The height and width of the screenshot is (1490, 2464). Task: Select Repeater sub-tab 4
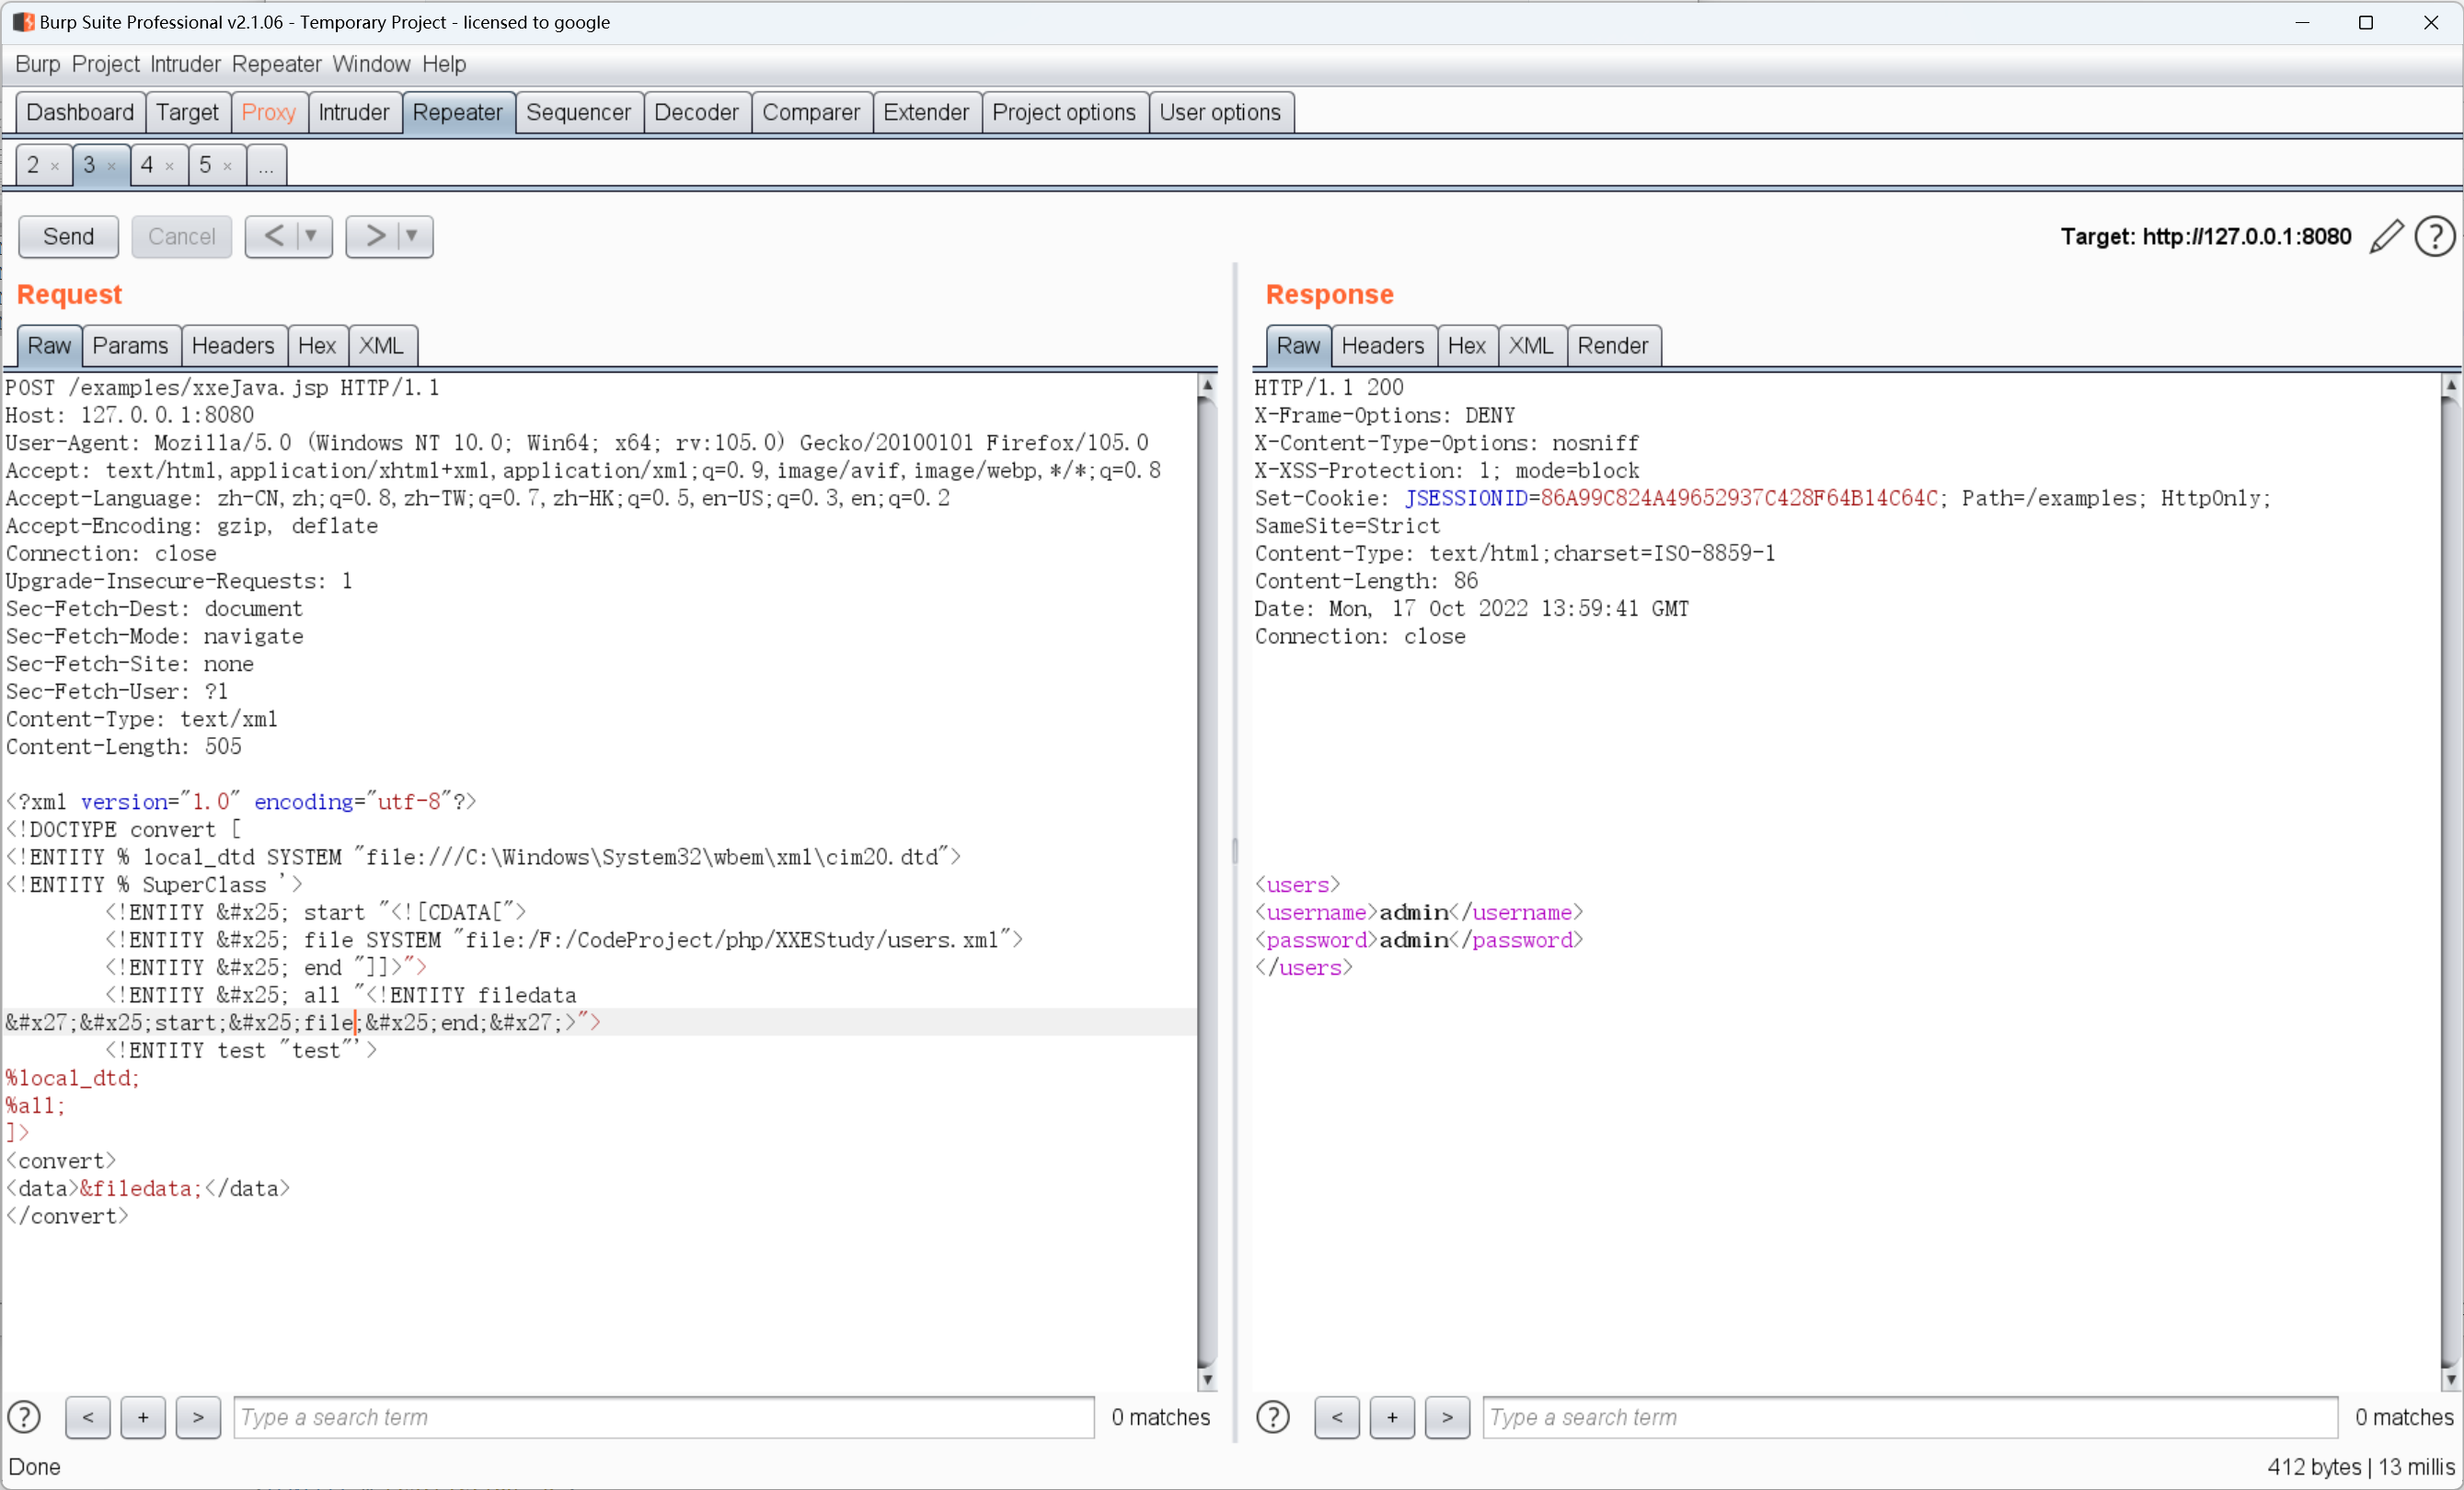[x=147, y=165]
